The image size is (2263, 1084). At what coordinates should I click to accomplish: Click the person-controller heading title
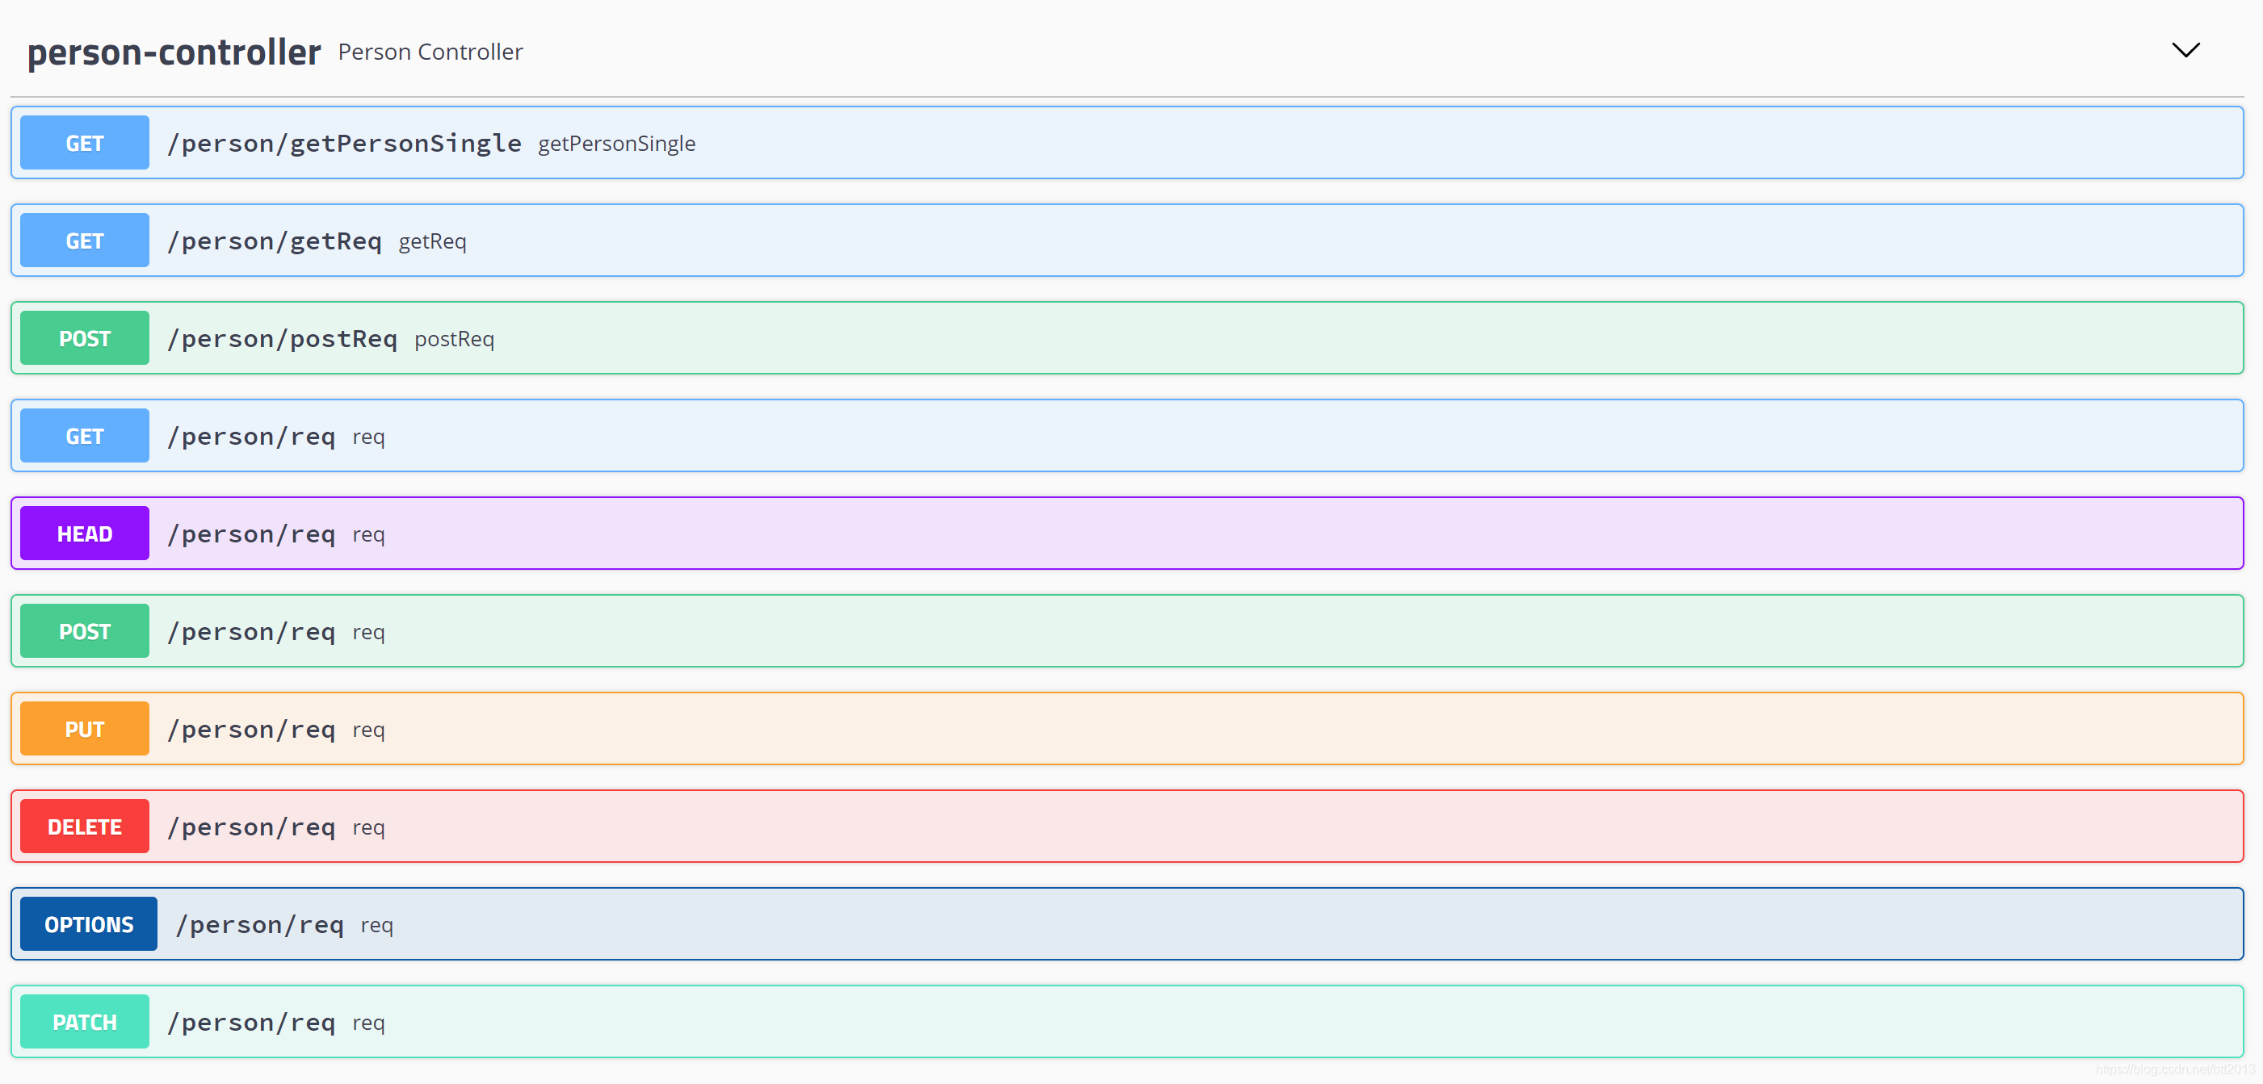click(x=174, y=52)
